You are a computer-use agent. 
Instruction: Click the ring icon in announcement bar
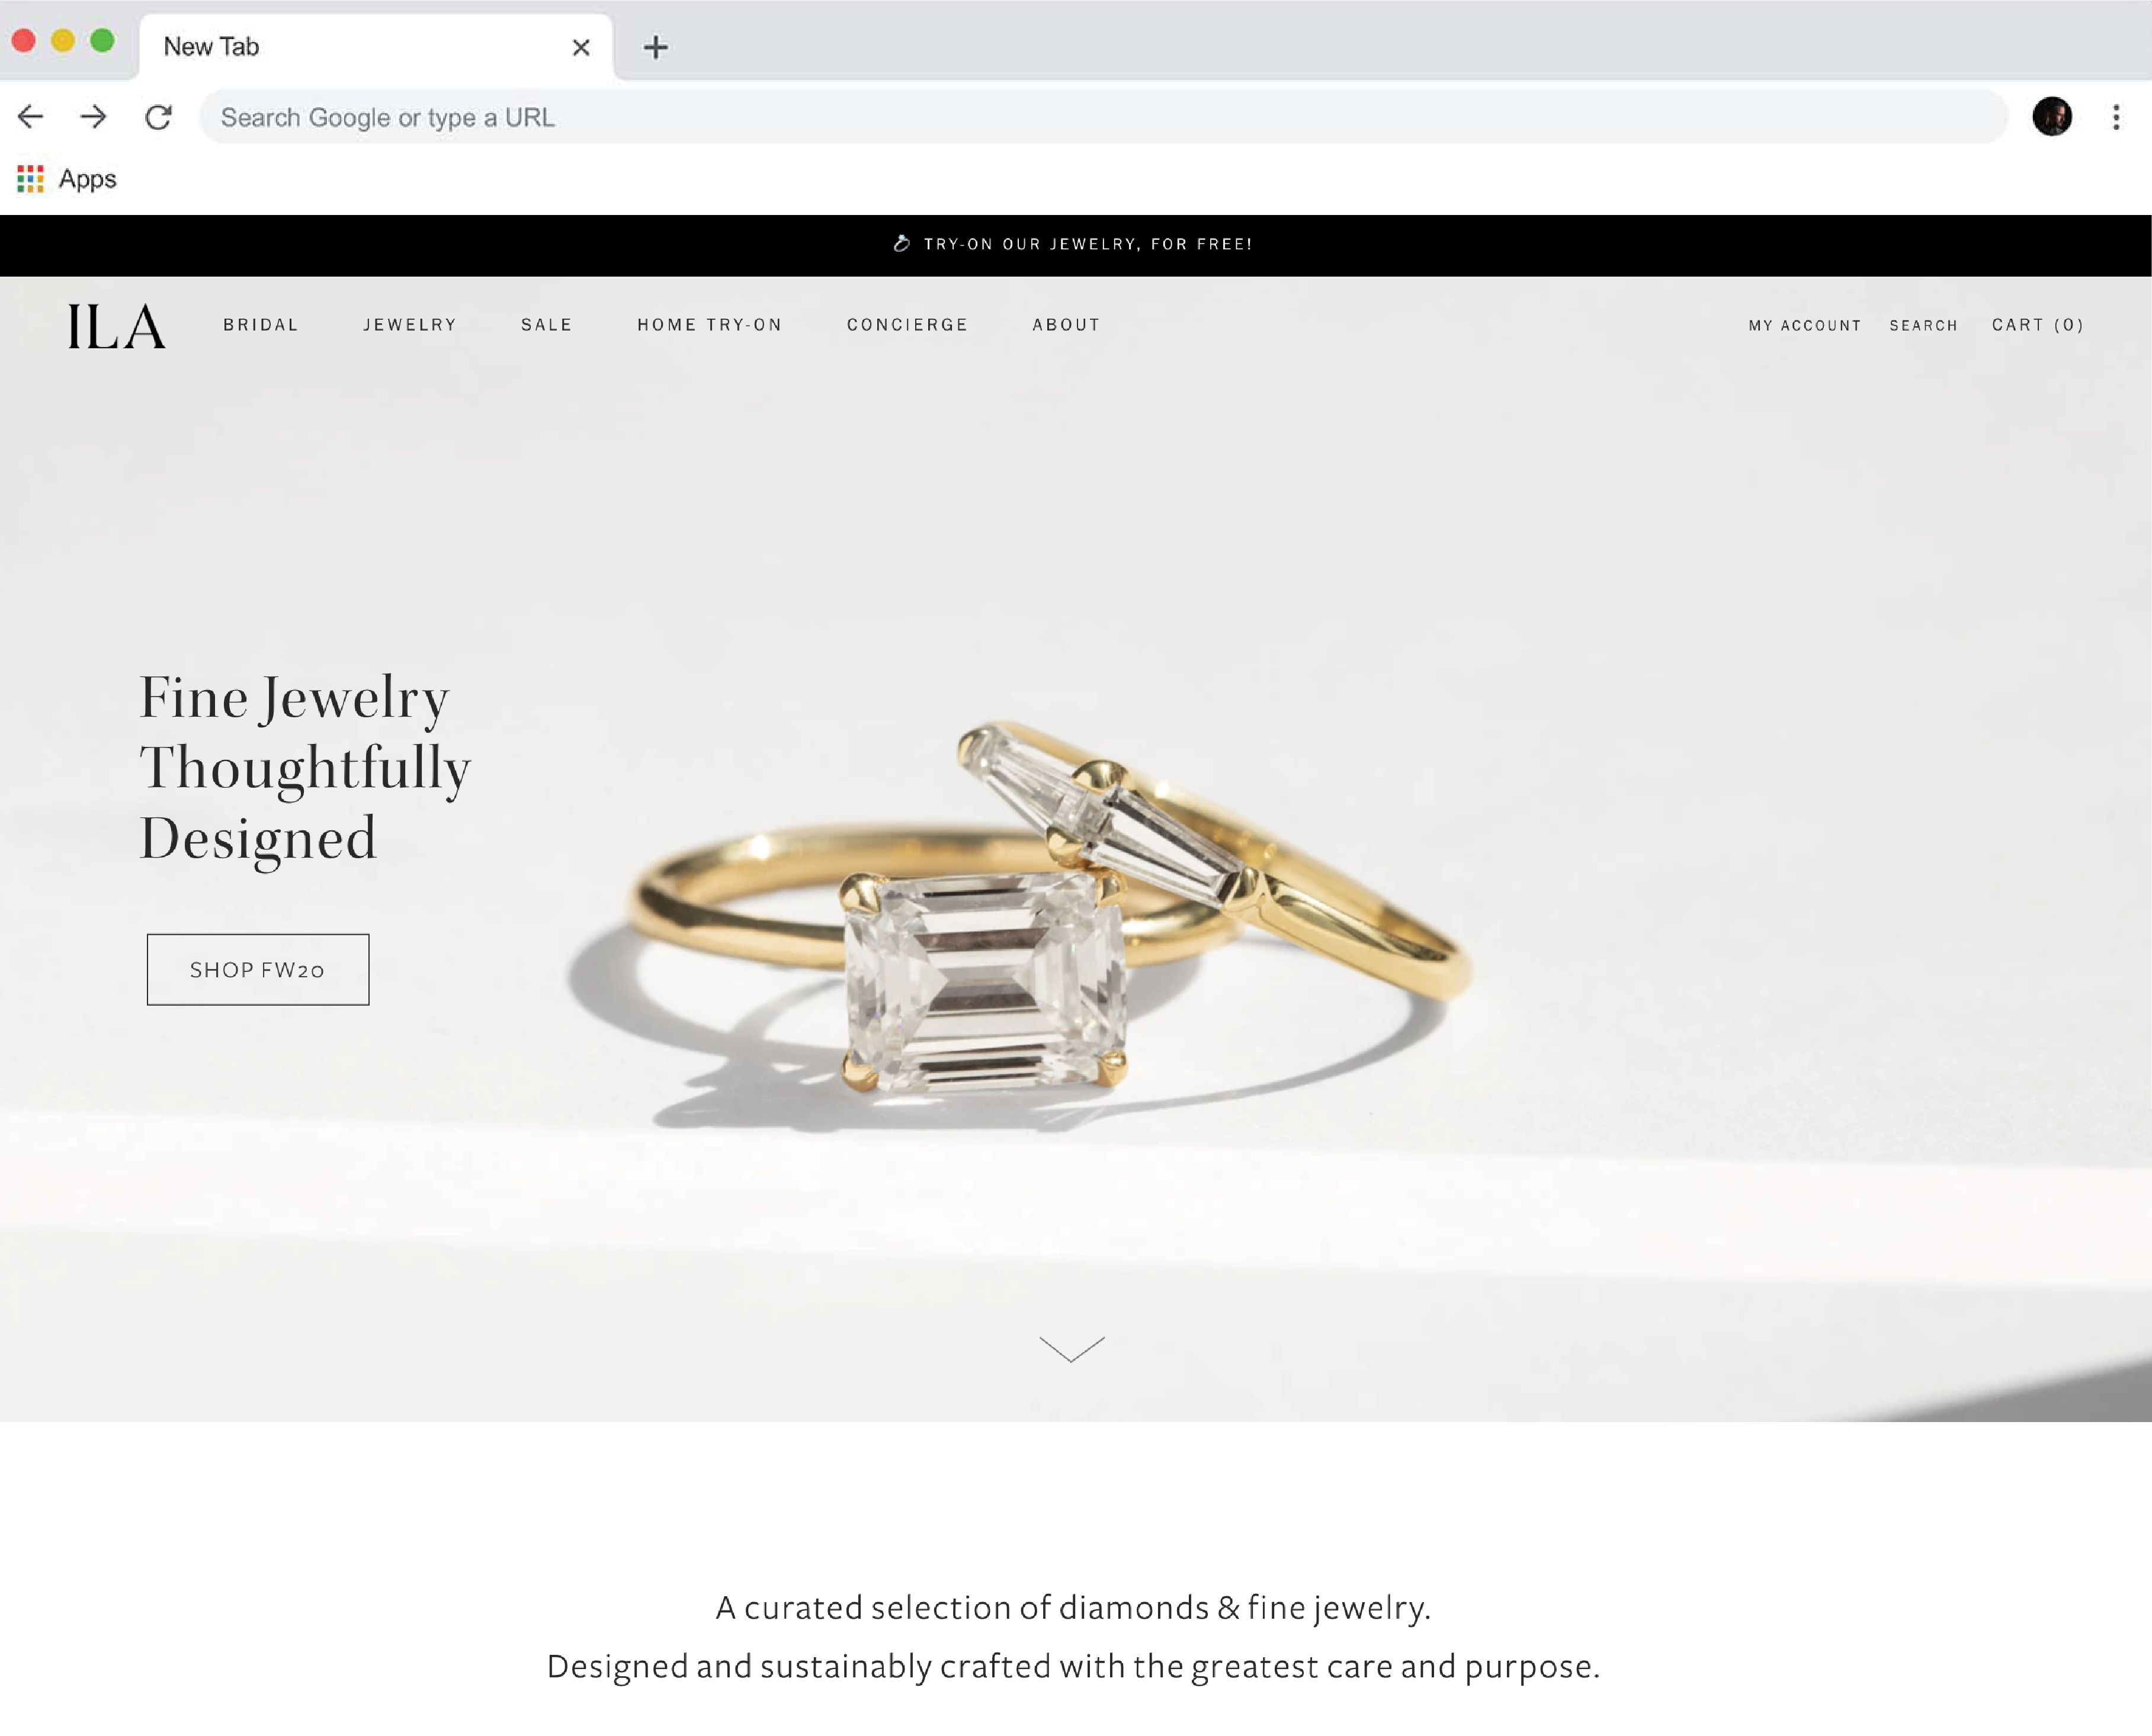[901, 243]
